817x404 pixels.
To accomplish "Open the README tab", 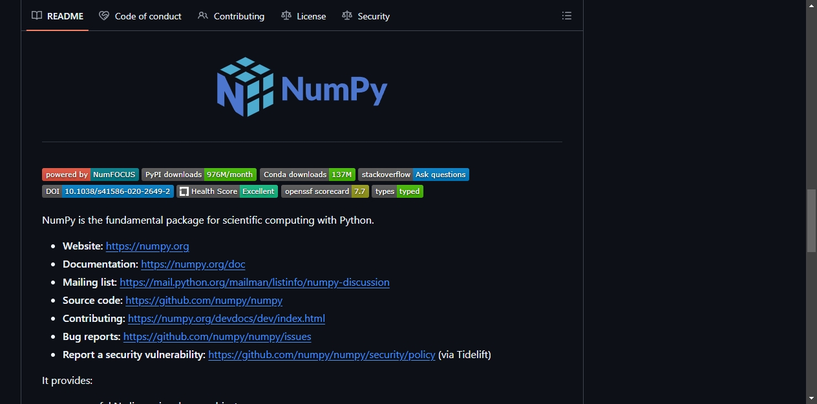I will coord(58,16).
